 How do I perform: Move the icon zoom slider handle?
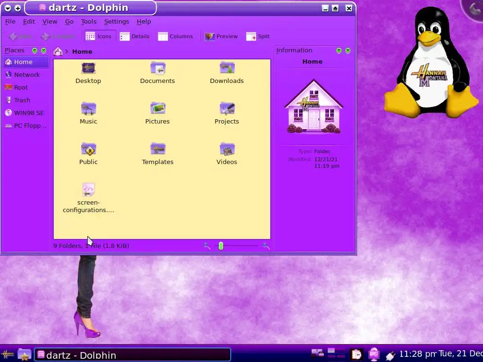(221, 246)
